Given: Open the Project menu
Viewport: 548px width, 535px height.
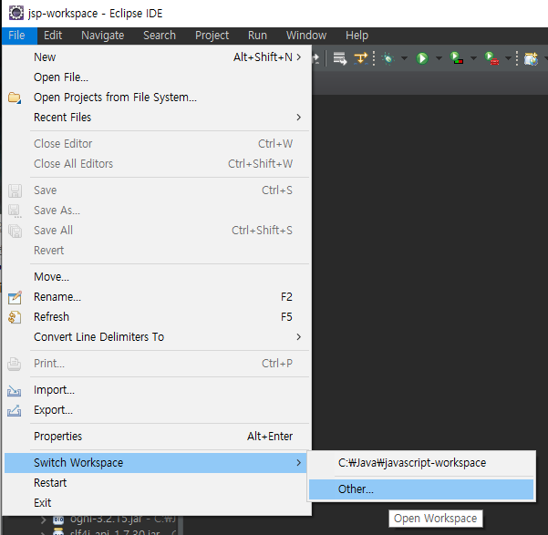Looking at the screenshot, I should tap(212, 36).
